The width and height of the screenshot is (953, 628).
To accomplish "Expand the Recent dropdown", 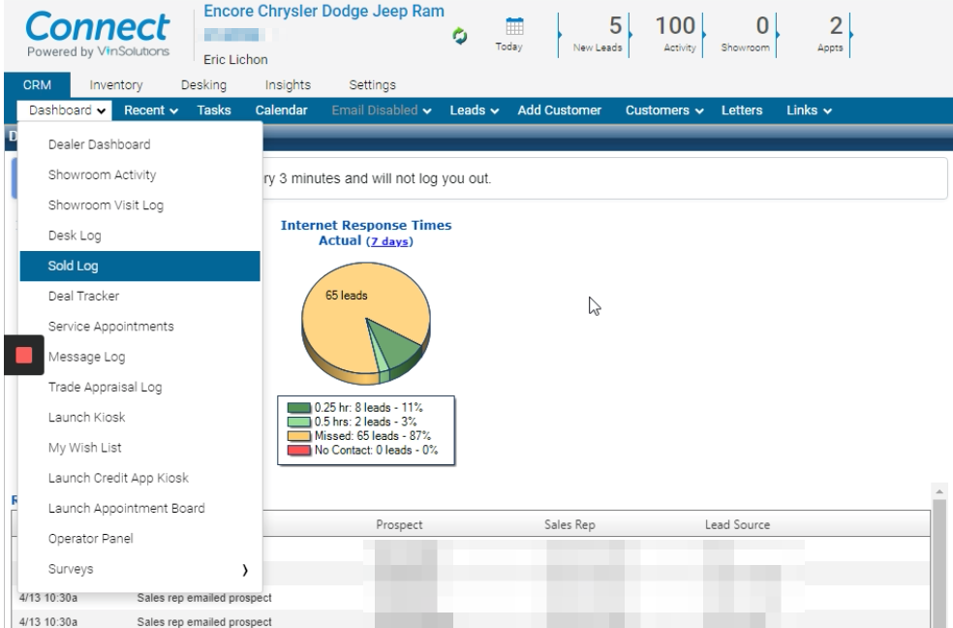I will 151,110.
